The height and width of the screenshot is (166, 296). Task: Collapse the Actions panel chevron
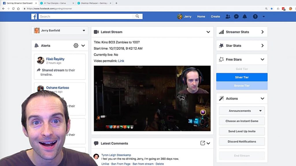(x=262, y=99)
